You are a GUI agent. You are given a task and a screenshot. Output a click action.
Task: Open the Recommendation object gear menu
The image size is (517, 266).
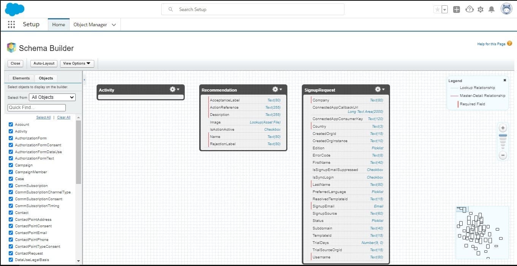click(x=277, y=89)
